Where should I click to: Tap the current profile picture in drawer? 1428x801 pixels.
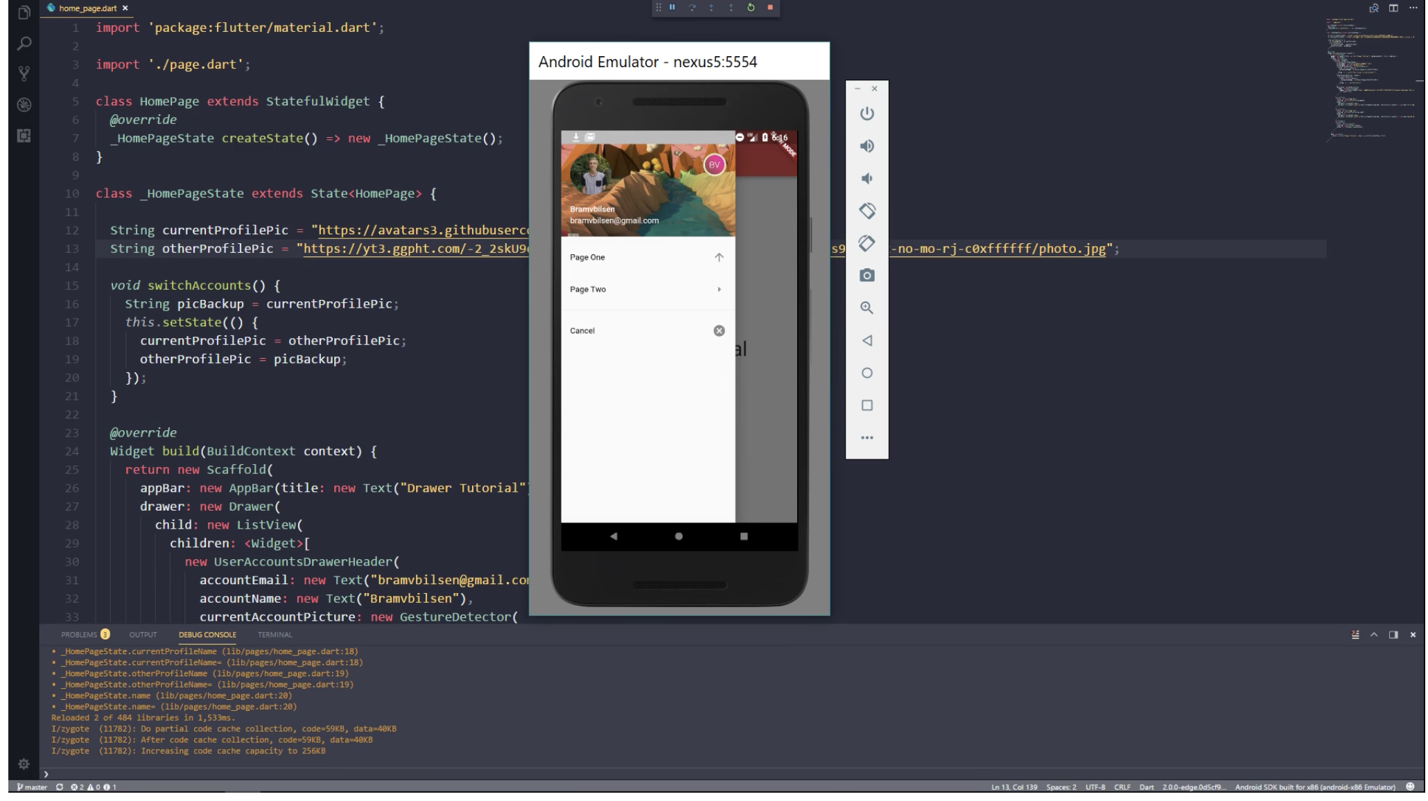pos(590,174)
